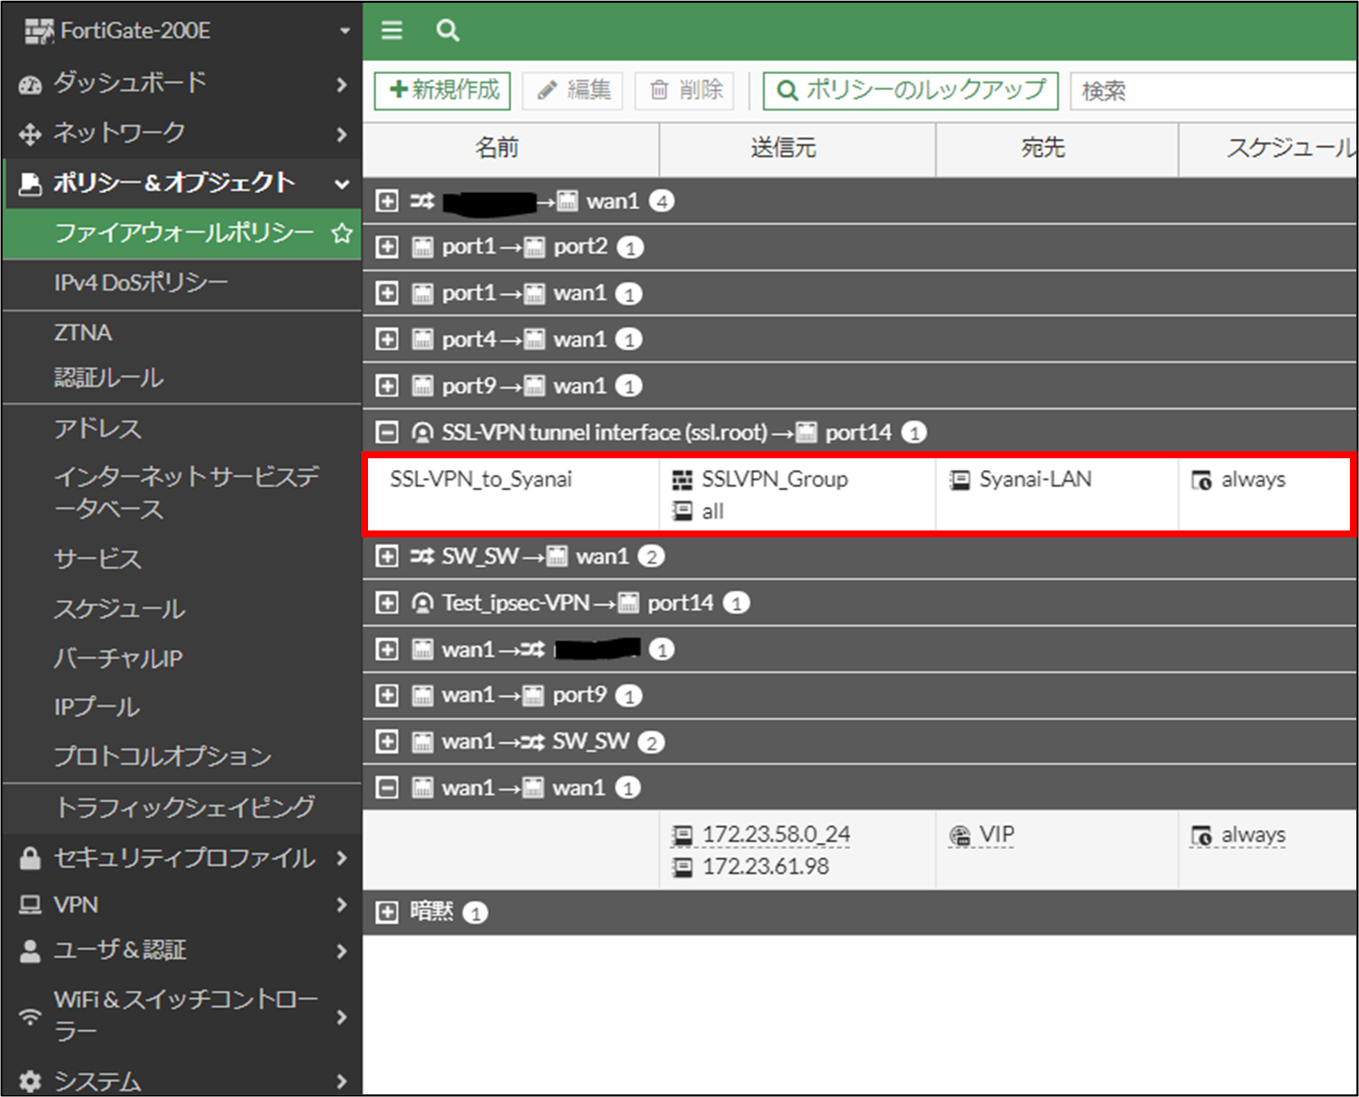The width and height of the screenshot is (1359, 1097).
Task: Expand the SW_SW→wan1 policy group
Action: click(387, 556)
